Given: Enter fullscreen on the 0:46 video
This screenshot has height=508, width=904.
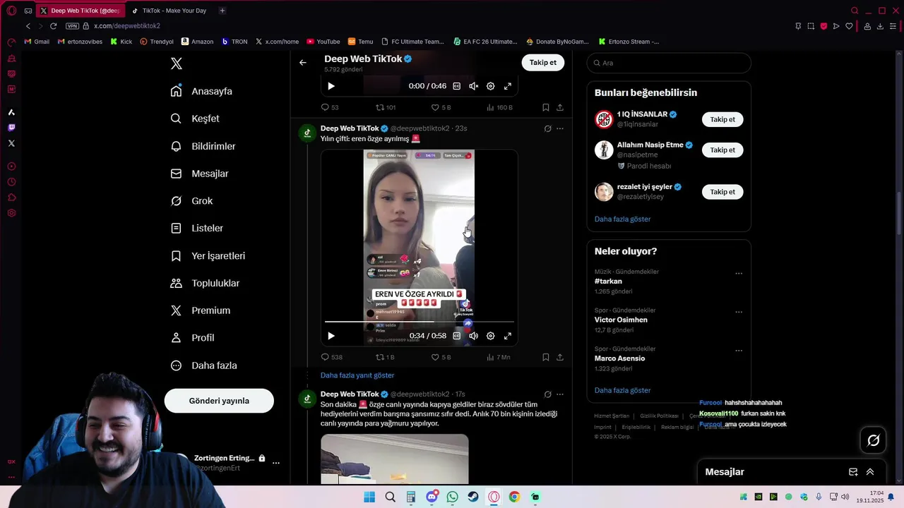Looking at the screenshot, I should [x=508, y=86].
